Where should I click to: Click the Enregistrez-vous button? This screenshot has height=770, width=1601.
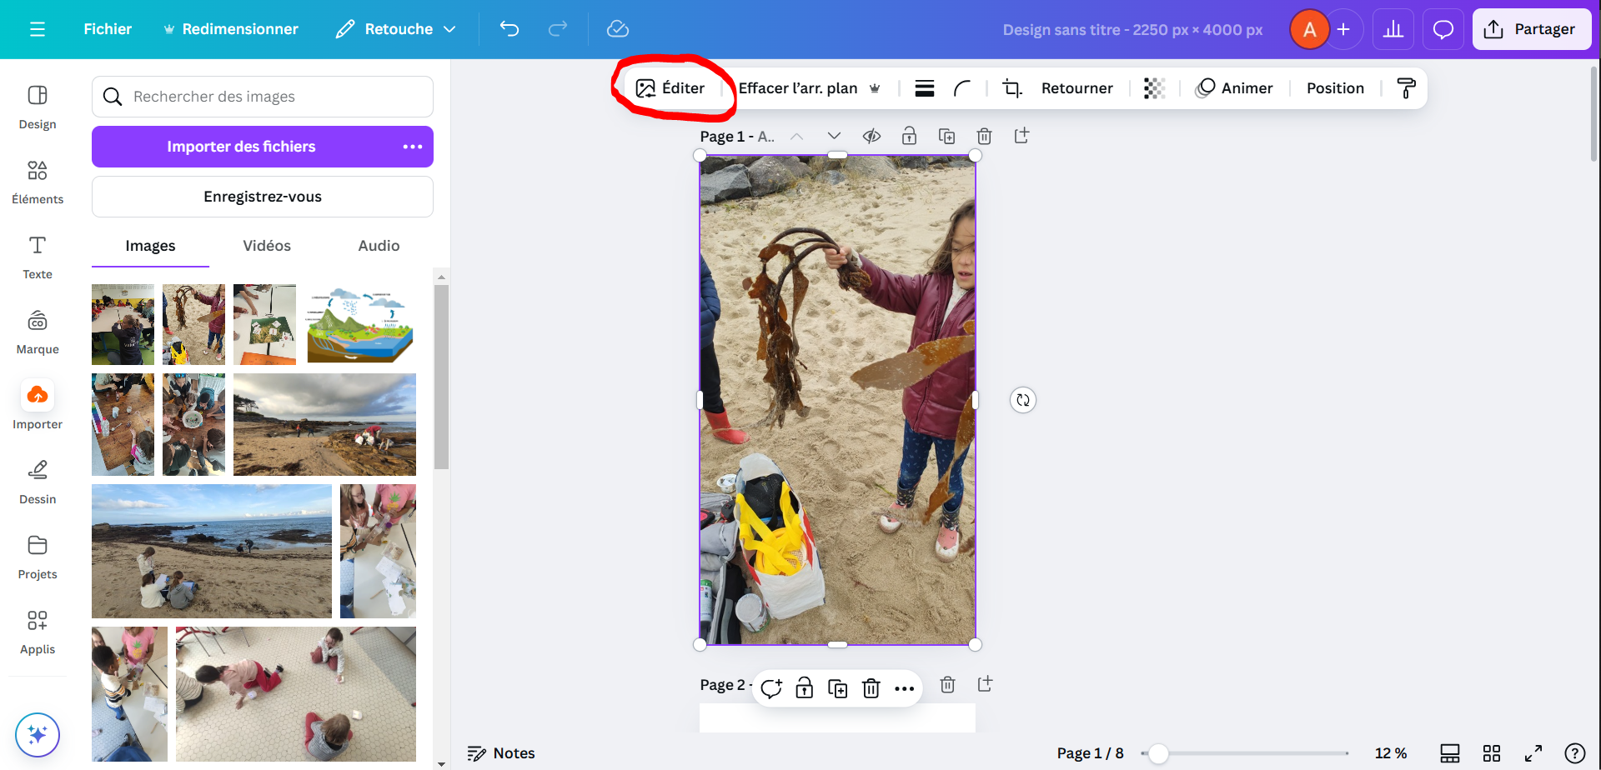coord(263,197)
